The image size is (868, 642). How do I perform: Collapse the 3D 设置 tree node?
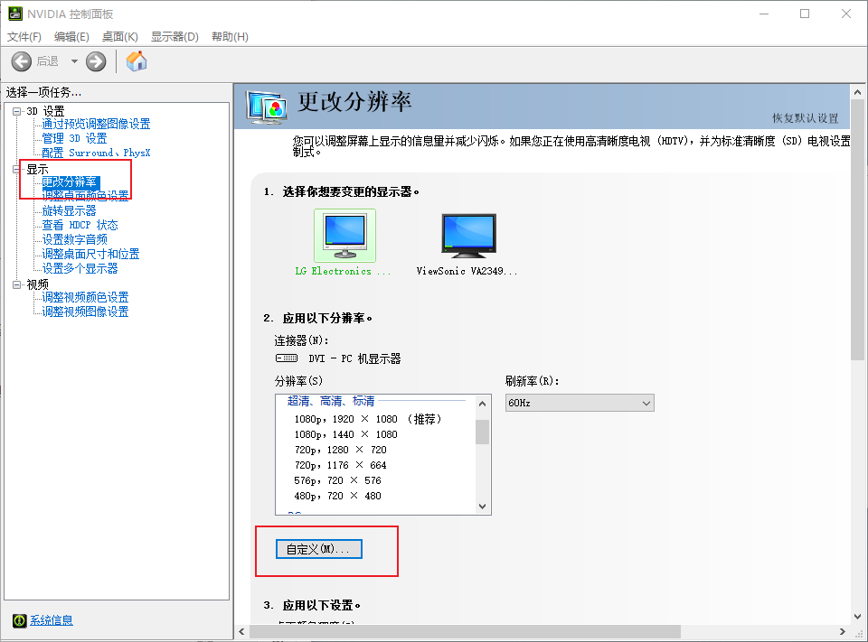16,111
